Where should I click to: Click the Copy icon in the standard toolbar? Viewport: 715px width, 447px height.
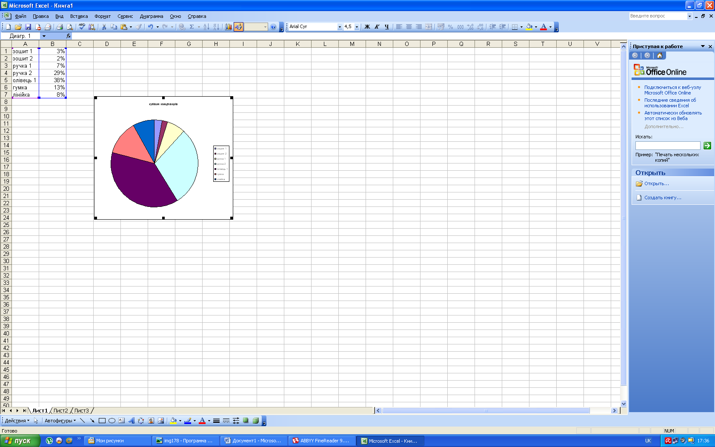pos(114,27)
